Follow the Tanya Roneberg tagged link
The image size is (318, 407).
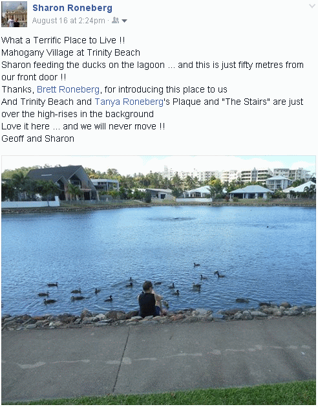(x=129, y=102)
